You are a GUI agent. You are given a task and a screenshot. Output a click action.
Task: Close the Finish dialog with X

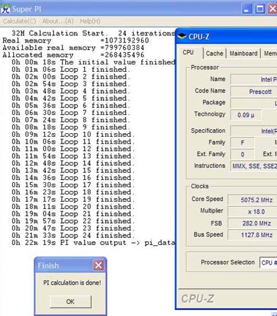(x=99, y=265)
